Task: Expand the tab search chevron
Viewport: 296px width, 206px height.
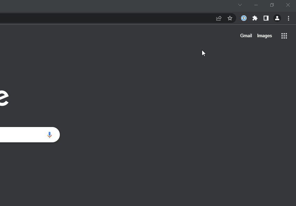Action: [x=240, y=5]
